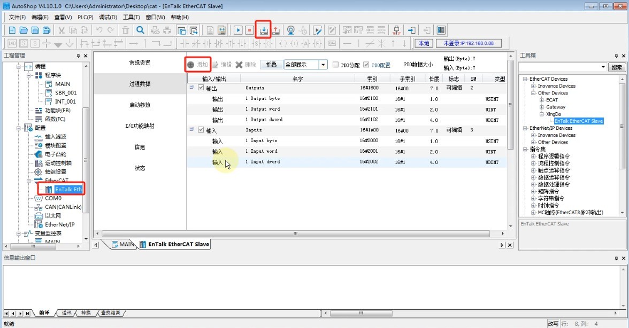This screenshot has height=328, width=629.
Task: Click the 搜索 search button in toolbox
Action: click(x=617, y=67)
